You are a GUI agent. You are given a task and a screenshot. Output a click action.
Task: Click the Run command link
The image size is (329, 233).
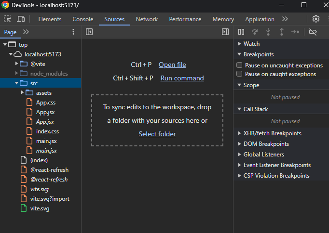point(182,78)
